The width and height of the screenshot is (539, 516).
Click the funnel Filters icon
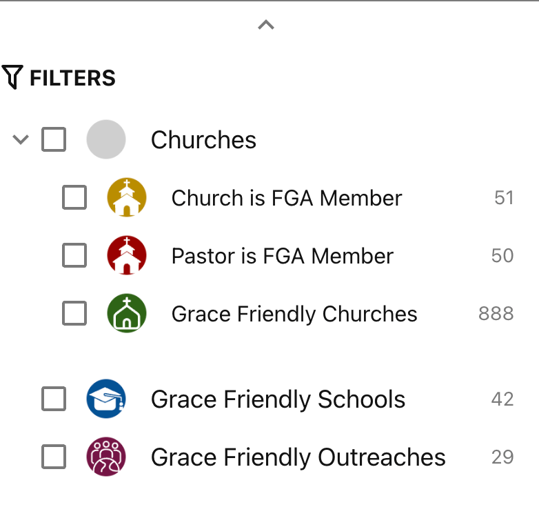click(12, 77)
